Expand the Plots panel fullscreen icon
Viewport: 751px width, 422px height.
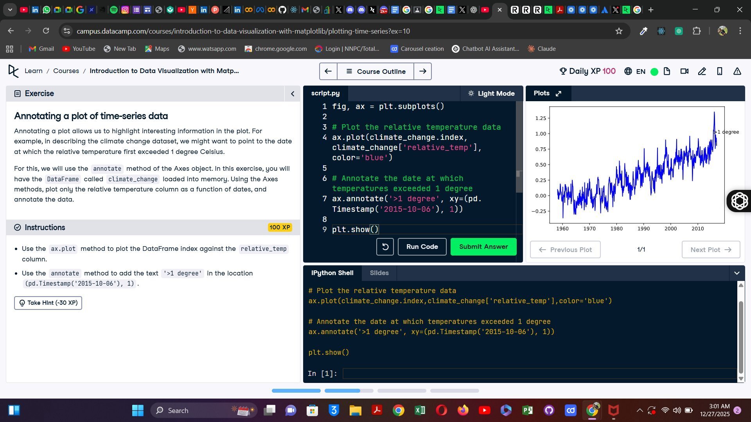[559, 93]
